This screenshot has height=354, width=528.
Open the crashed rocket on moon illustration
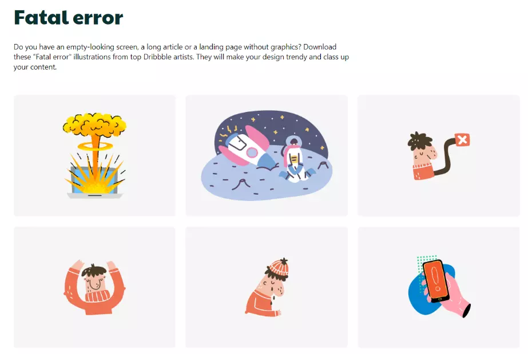267,155
